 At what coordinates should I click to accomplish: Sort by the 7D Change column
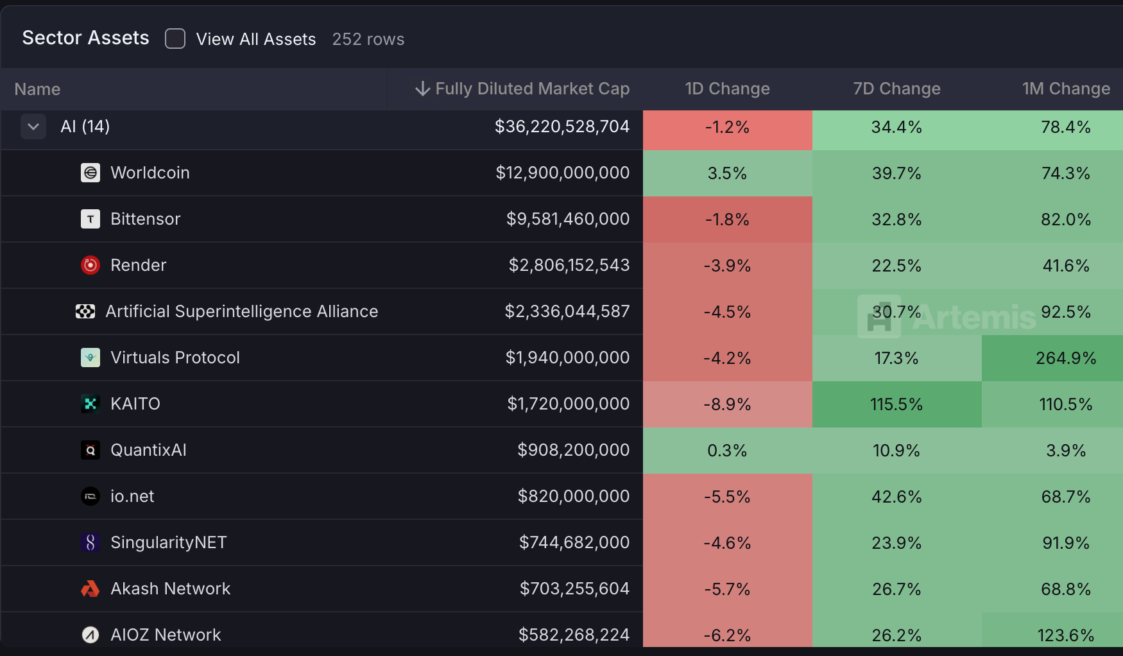(896, 89)
